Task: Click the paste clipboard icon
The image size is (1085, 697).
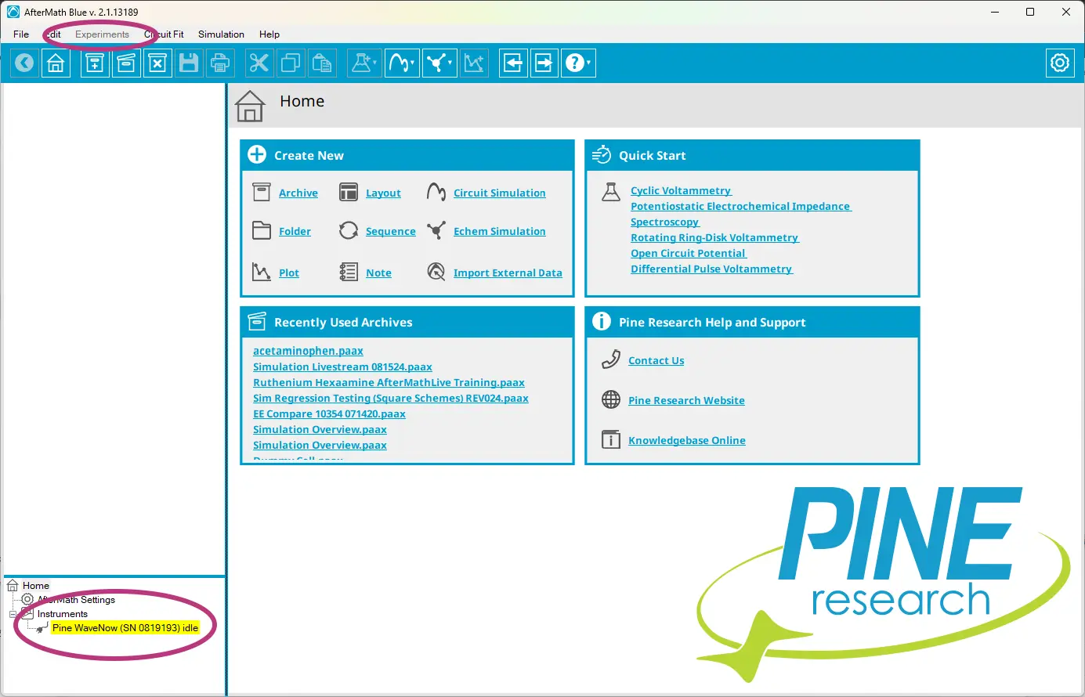Action: pos(322,63)
